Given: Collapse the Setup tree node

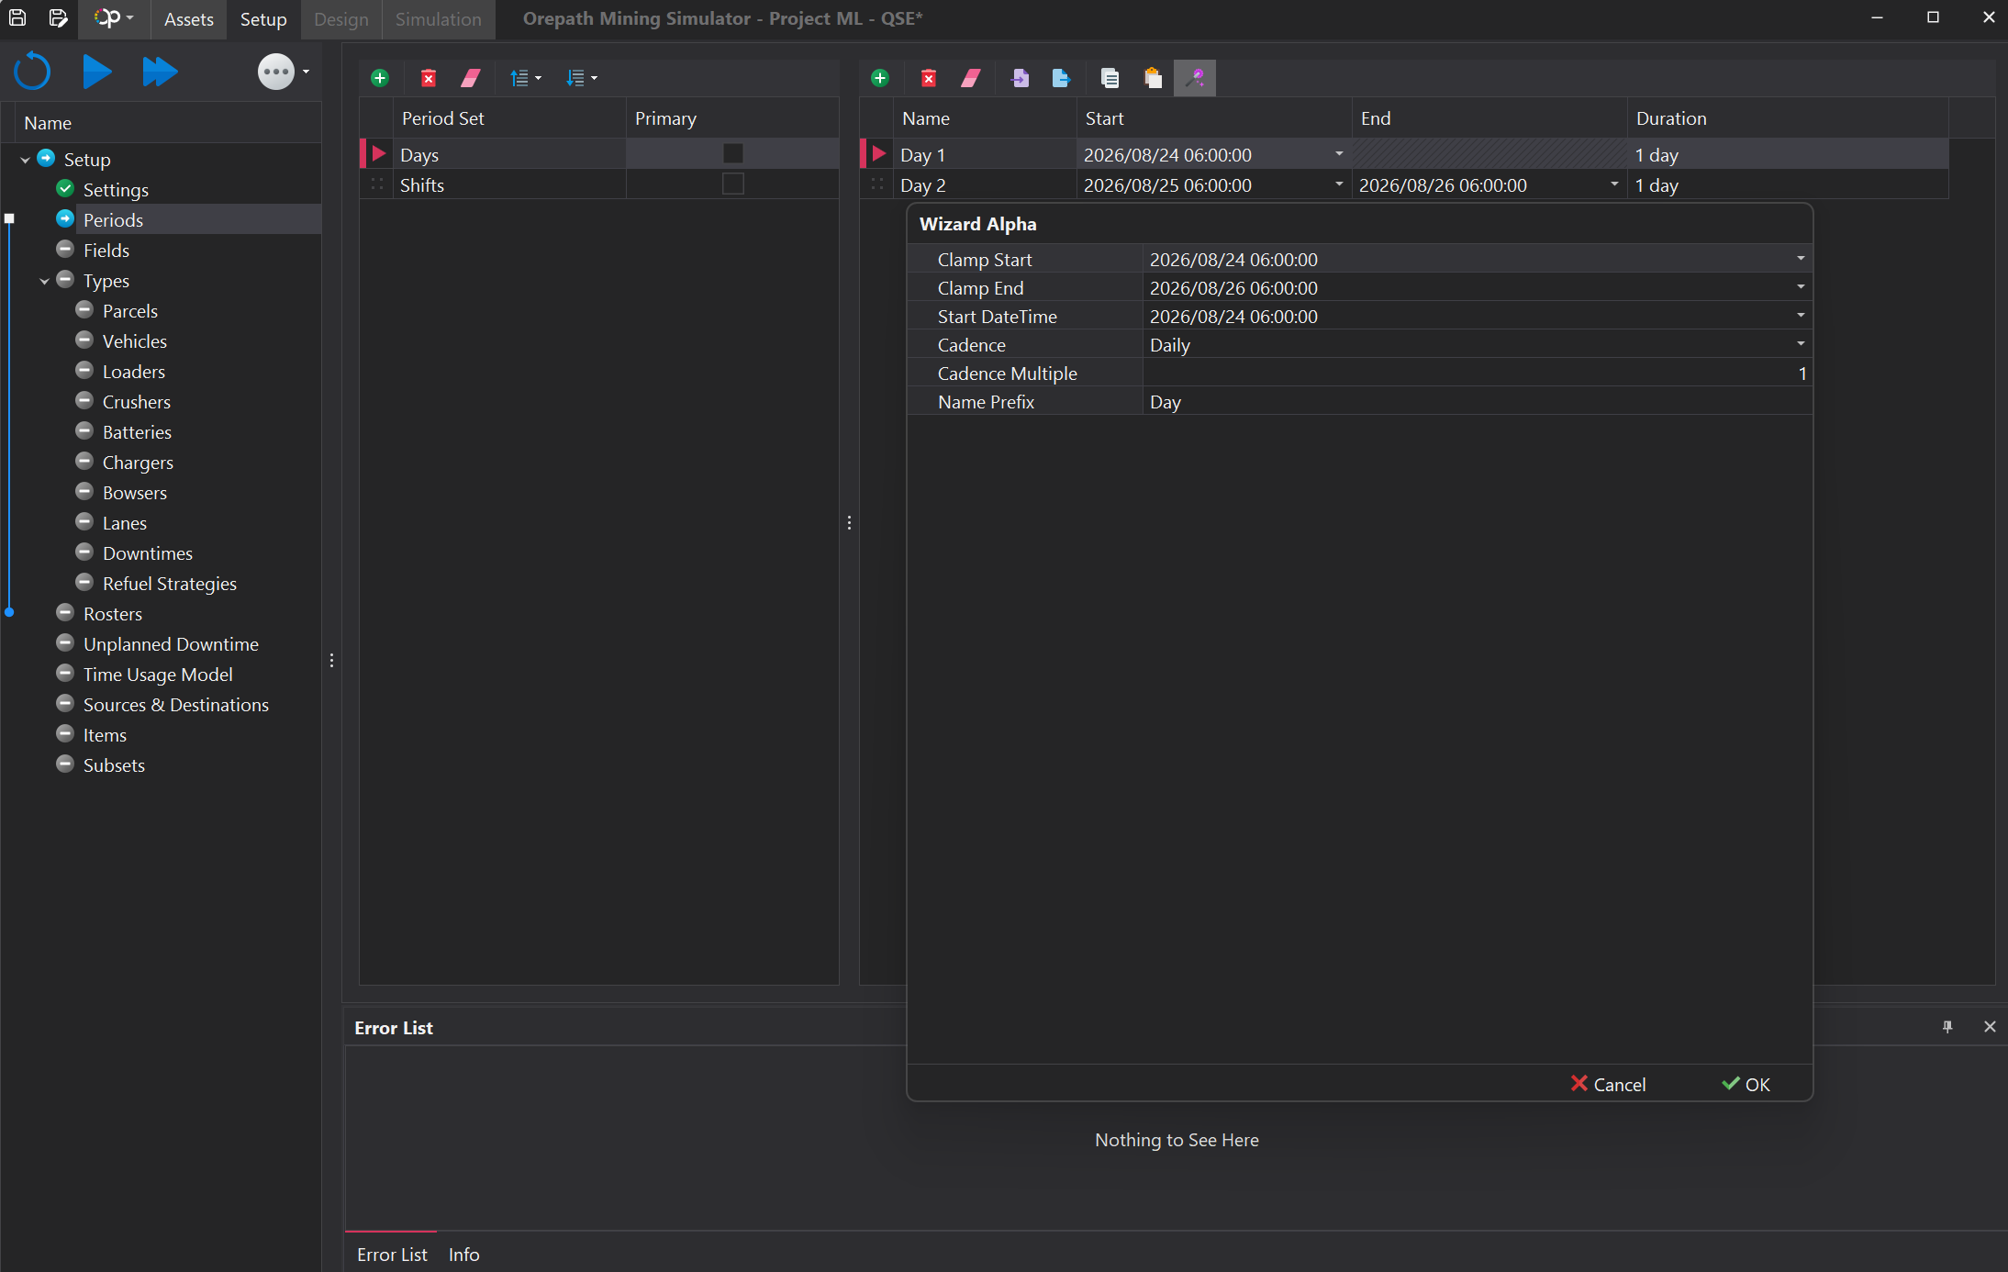Looking at the screenshot, I should [x=25, y=160].
